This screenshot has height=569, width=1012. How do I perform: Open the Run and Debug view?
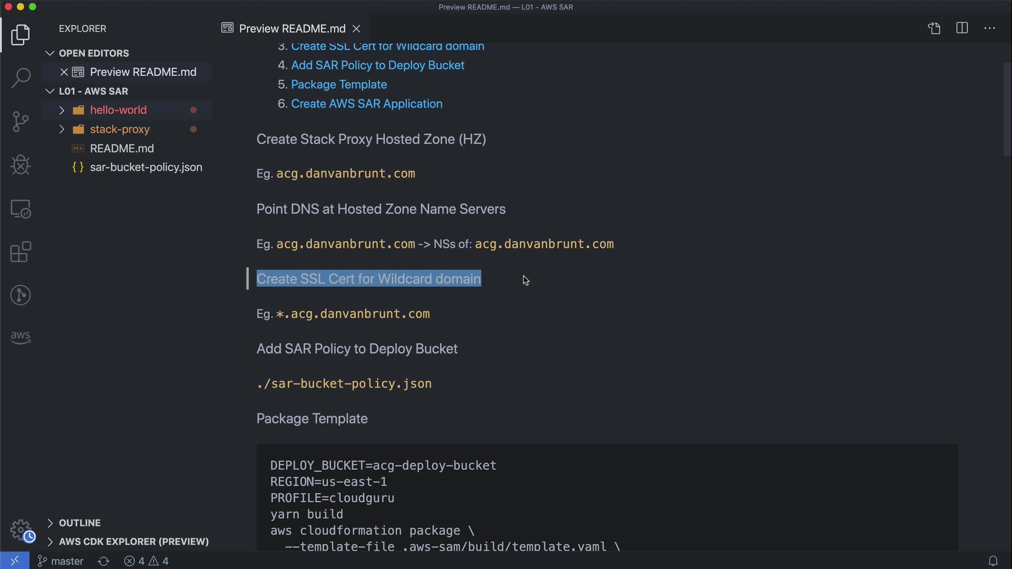(21, 165)
